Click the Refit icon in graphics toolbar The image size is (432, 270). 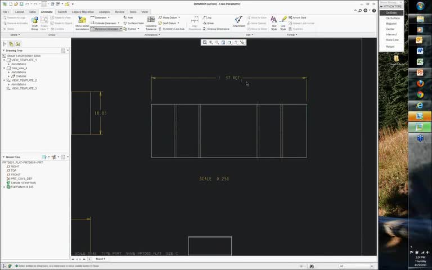(x=205, y=42)
